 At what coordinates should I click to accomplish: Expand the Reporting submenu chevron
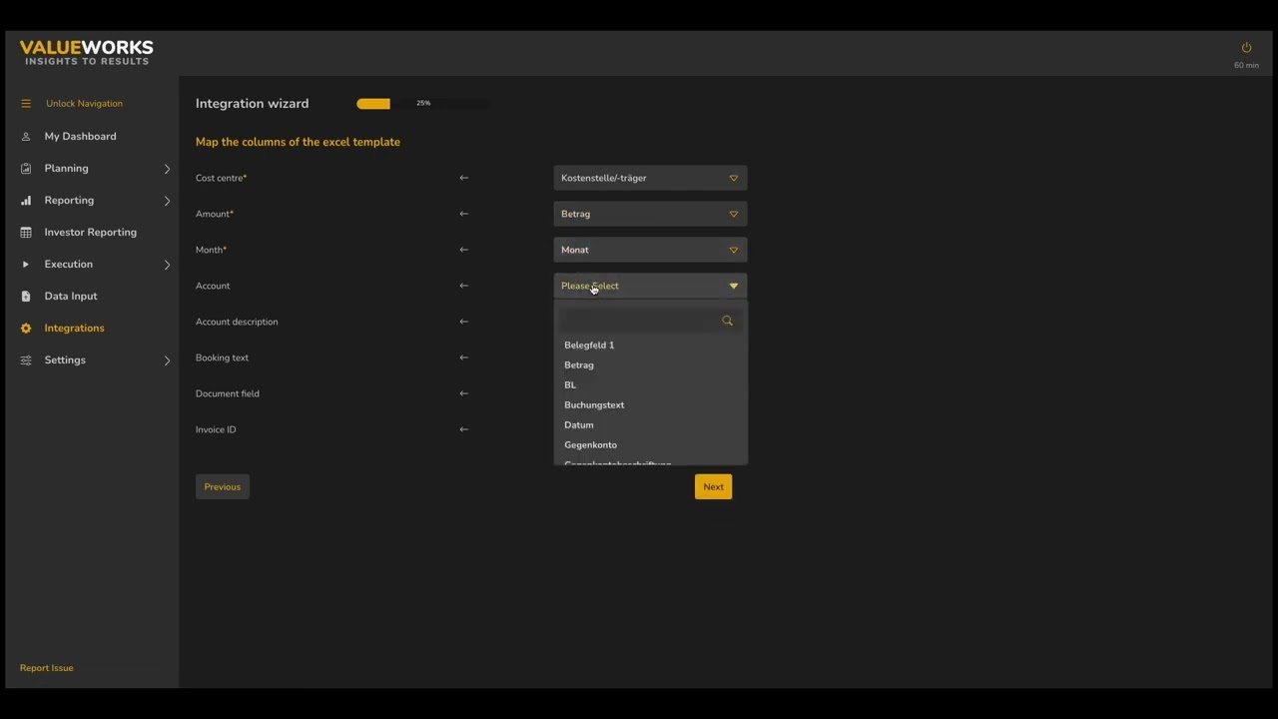point(167,201)
